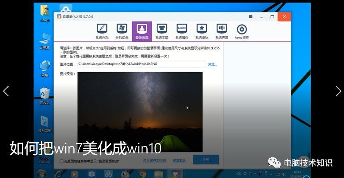This screenshot has height=178, width=344.
Task: Click the 软媒美化大师 app logo in title bar
Action: tap(59, 17)
